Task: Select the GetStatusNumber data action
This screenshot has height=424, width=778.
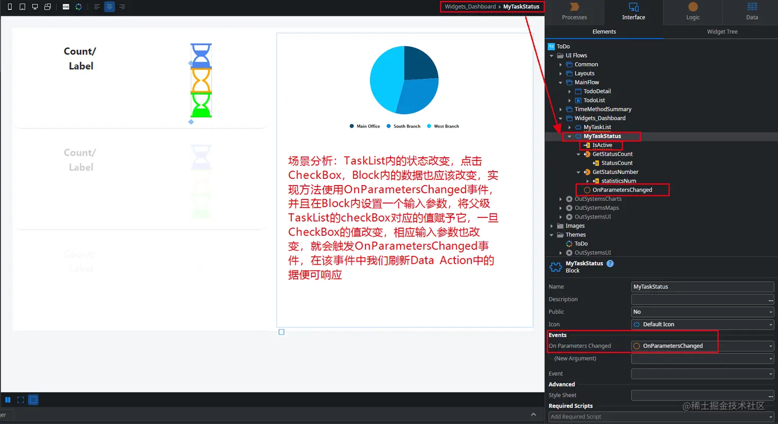Action: (x=615, y=172)
